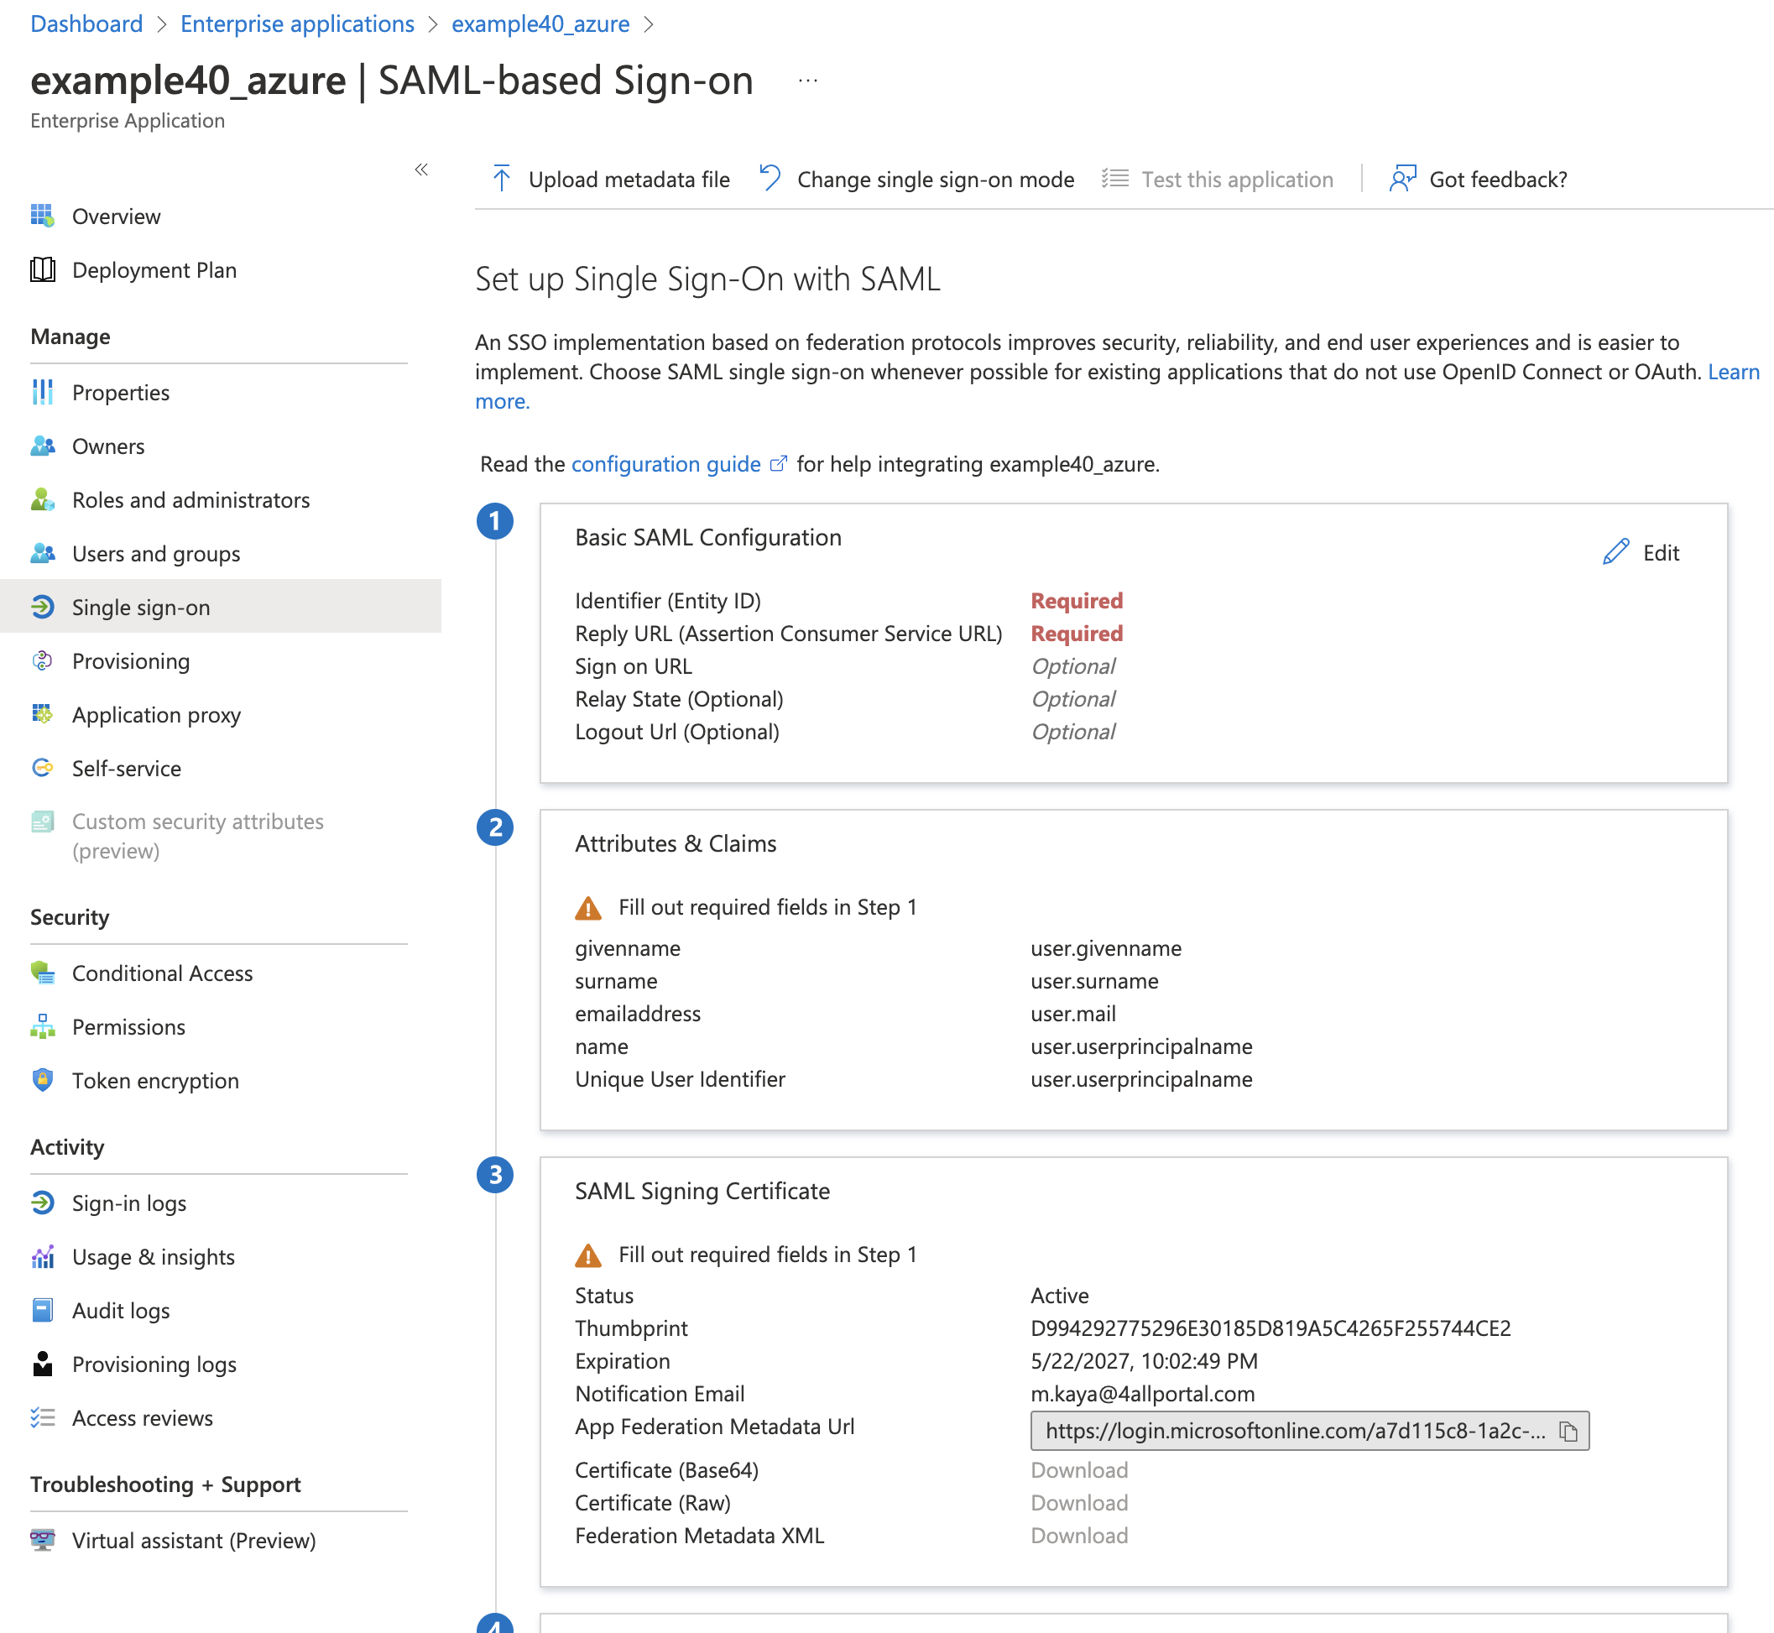Click step 1 numbered circle marker

pos(495,521)
